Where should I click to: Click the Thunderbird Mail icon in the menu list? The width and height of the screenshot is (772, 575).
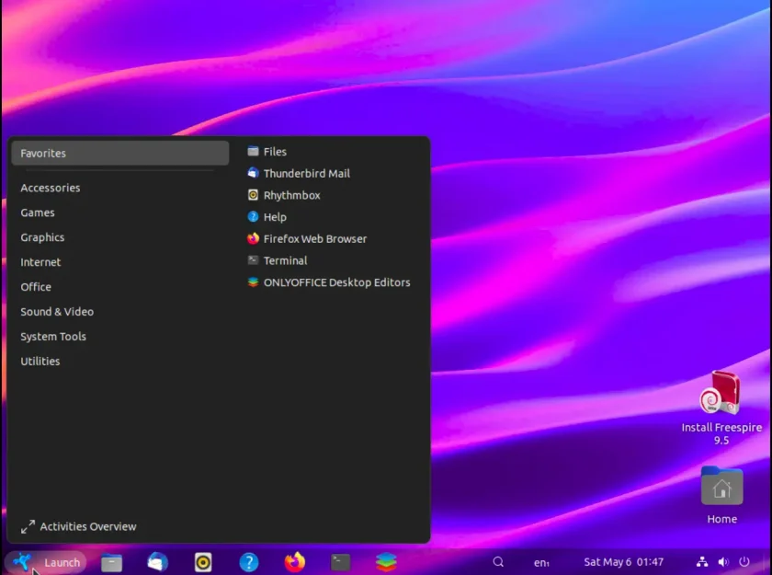[253, 173]
